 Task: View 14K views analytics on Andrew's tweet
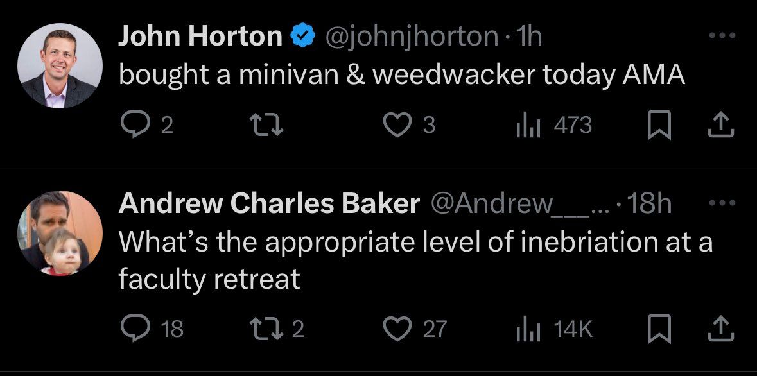point(526,329)
